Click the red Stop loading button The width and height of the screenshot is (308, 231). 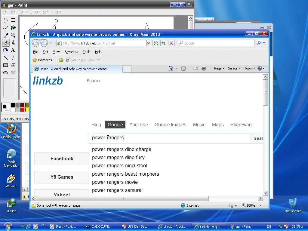171,43
